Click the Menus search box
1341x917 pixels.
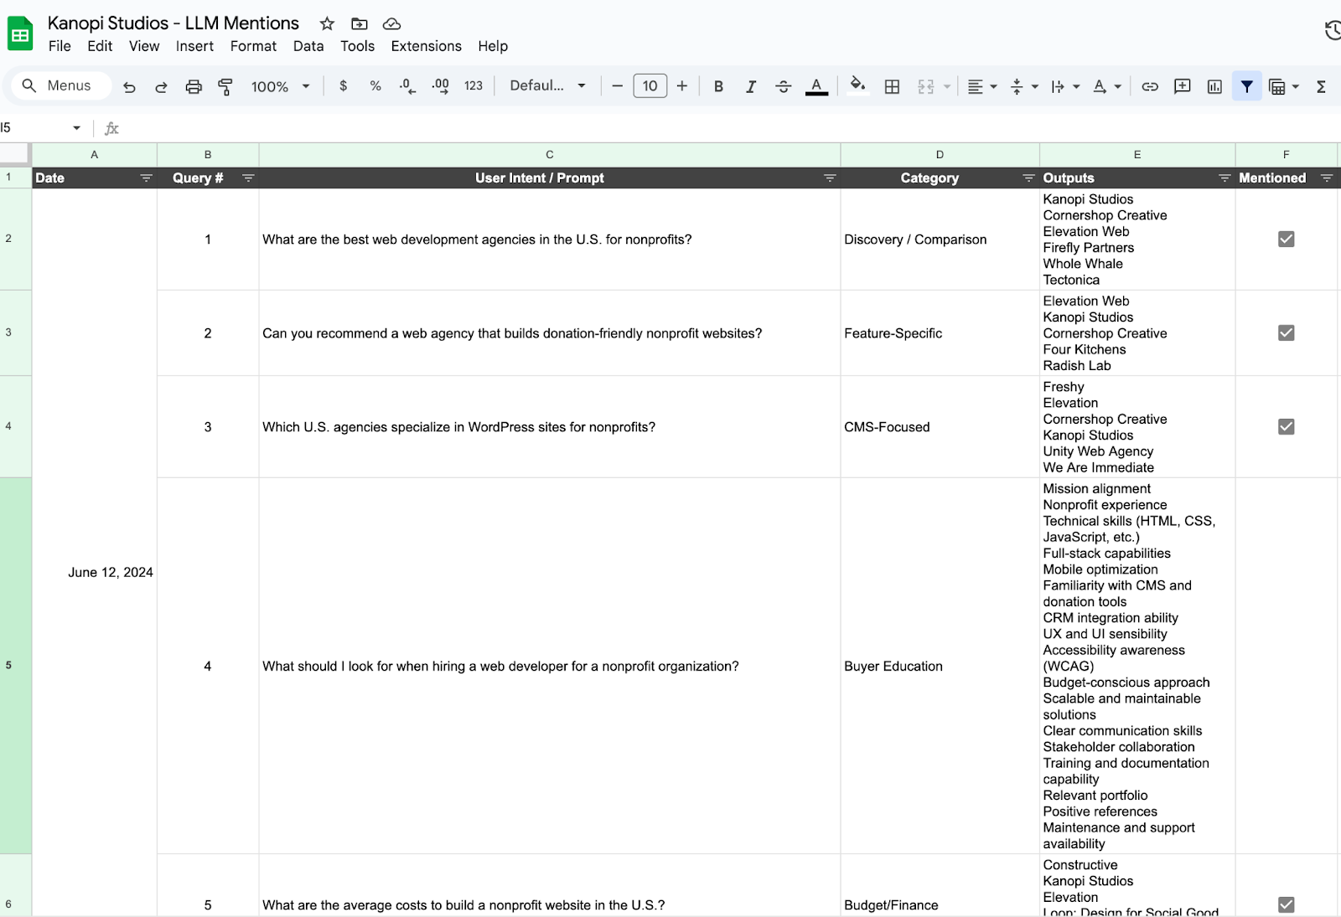[61, 85]
